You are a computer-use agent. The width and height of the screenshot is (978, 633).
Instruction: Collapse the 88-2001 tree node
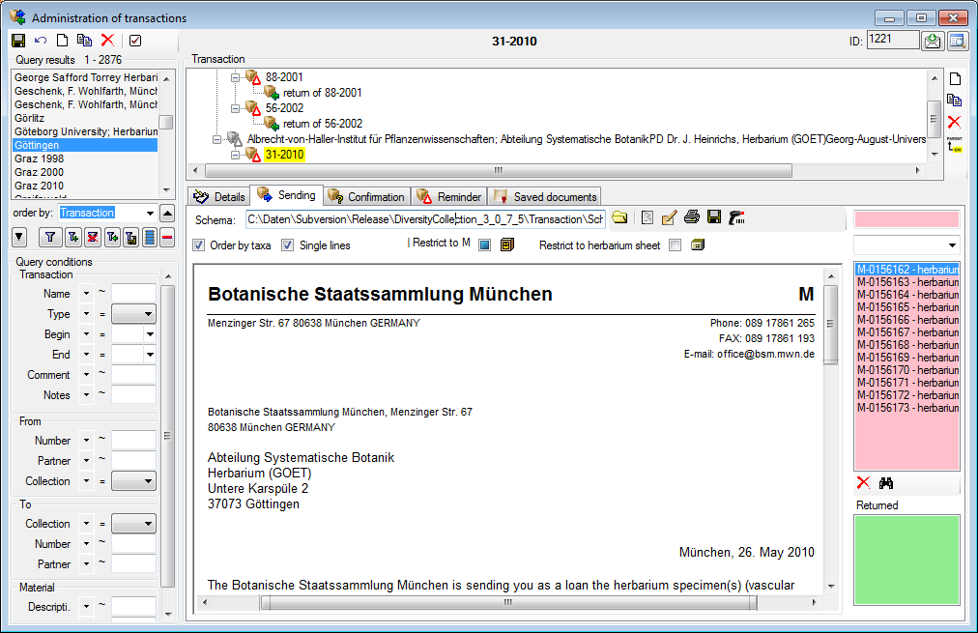click(x=235, y=77)
